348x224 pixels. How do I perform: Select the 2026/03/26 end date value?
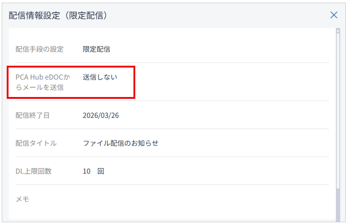pyautogui.click(x=101, y=115)
